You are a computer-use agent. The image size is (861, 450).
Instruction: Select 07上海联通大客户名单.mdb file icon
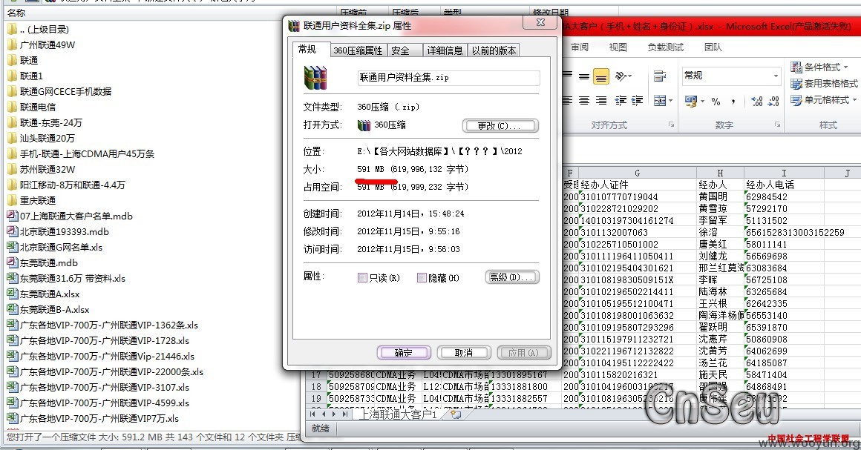[12, 216]
